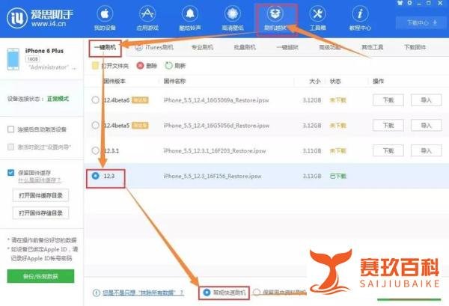Select the 12.3 firmware radio button
This screenshot has height=306, width=449.
[x=95, y=176]
